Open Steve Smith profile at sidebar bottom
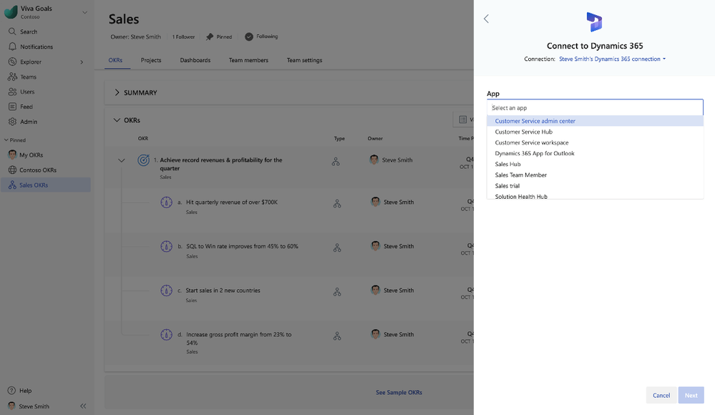Image resolution: width=715 pixels, height=415 pixels. tap(34, 406)
